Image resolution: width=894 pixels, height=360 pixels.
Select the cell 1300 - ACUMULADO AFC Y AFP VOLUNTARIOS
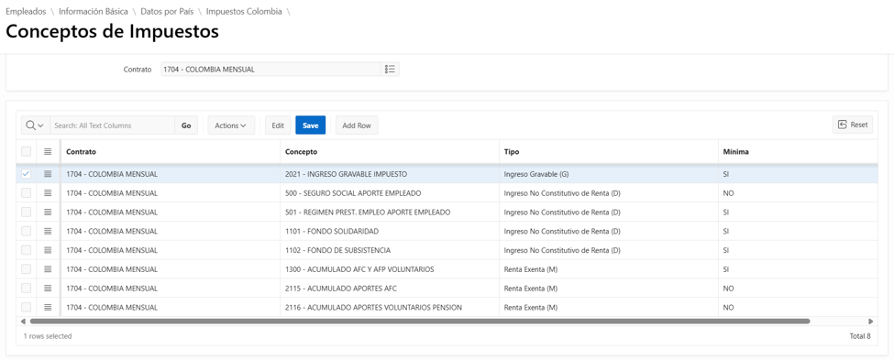coord(390,269)
